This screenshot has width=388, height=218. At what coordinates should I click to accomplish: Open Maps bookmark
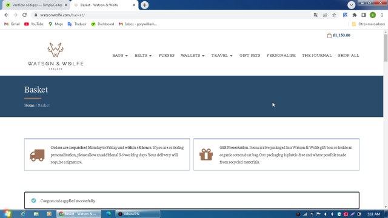(x=56, y=24)
